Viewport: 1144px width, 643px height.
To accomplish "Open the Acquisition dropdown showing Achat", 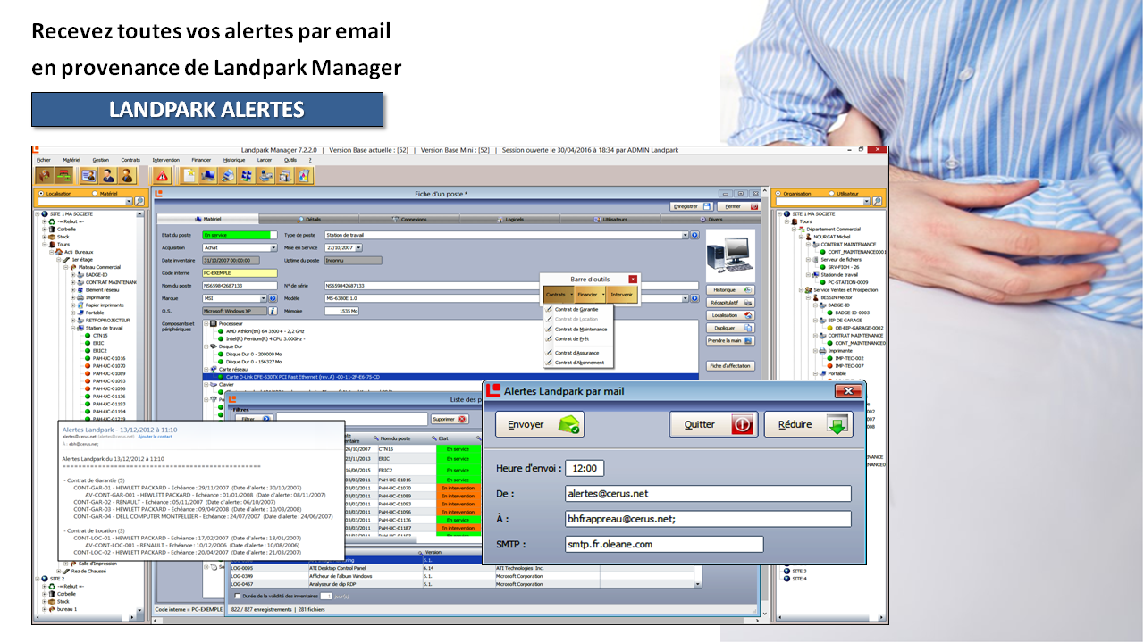I will pos(273,247).
